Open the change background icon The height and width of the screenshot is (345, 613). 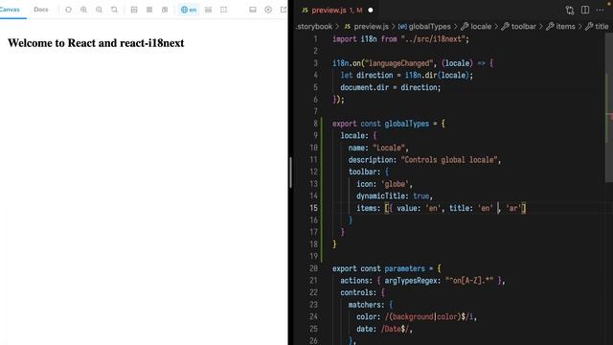(x=134, y=10)
